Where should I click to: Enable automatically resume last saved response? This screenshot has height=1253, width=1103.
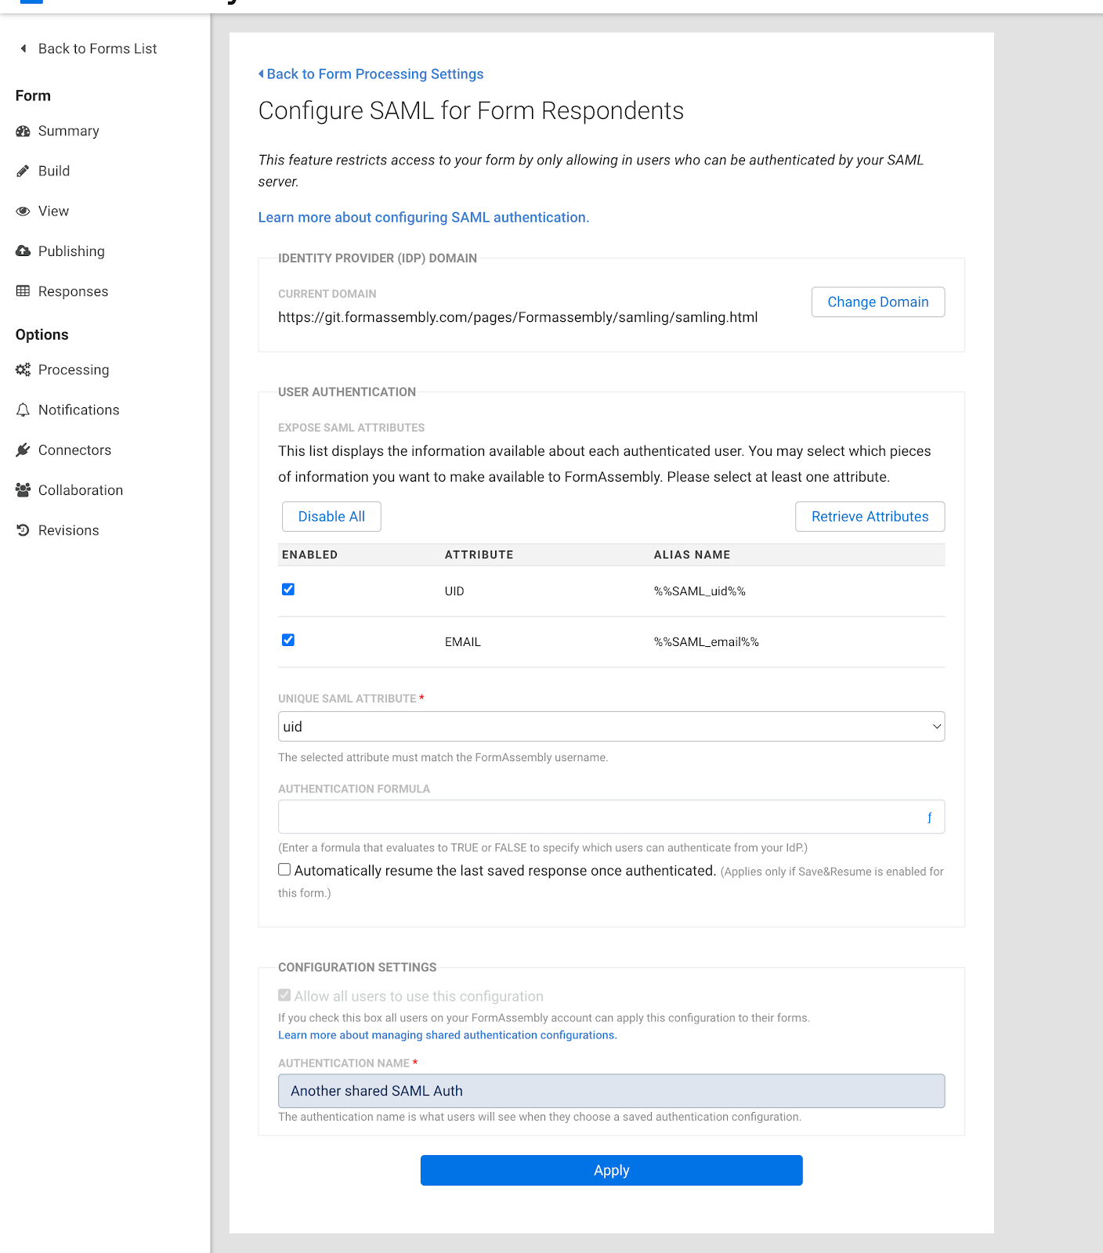284,869
